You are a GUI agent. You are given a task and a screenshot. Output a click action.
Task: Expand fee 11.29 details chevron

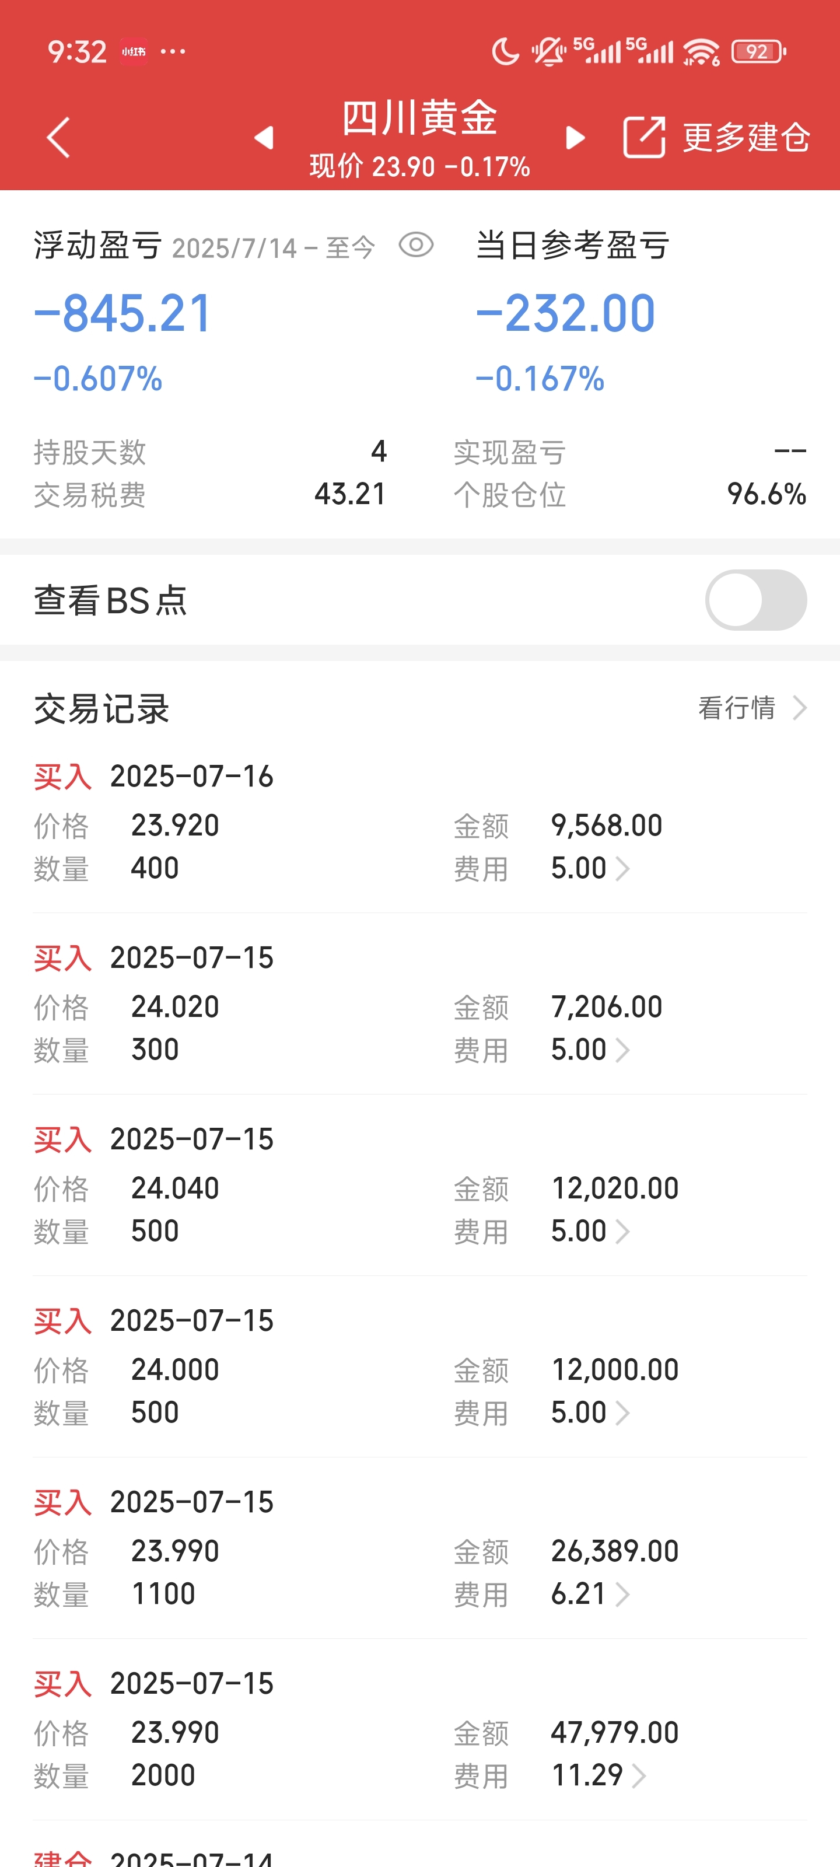pyautogui.click(x=639, y=1775)
